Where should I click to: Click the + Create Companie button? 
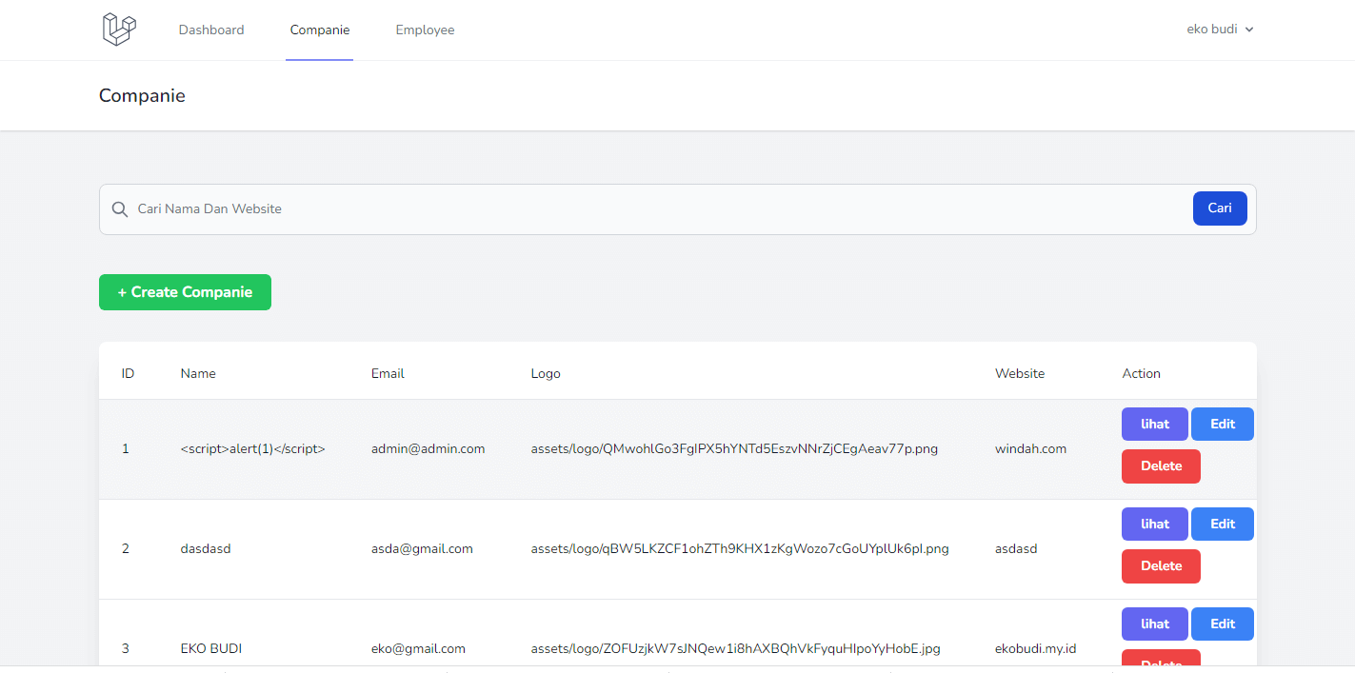pos(185,292)
